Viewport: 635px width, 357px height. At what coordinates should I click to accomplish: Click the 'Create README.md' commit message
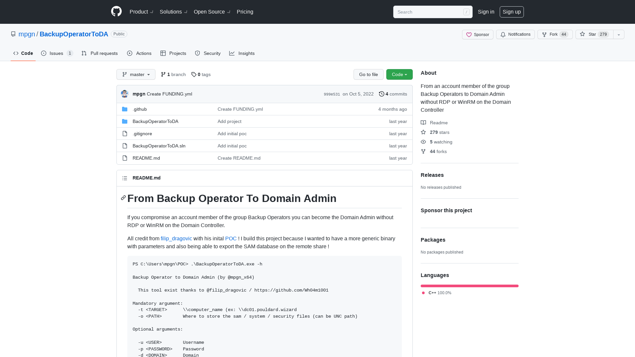coord(239,158)
